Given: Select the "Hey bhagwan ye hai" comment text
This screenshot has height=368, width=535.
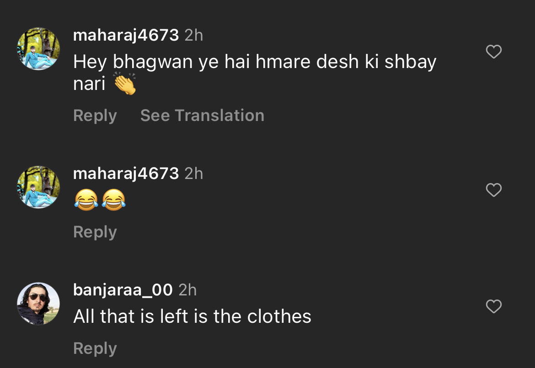Looking at the screenshot, I should pos(254,63).
